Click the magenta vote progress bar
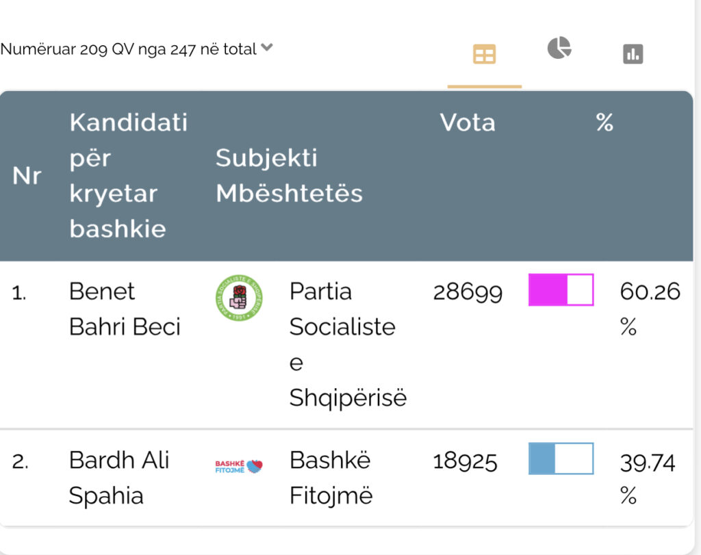Screen dimensions: 701x555 tap(561, 289)
